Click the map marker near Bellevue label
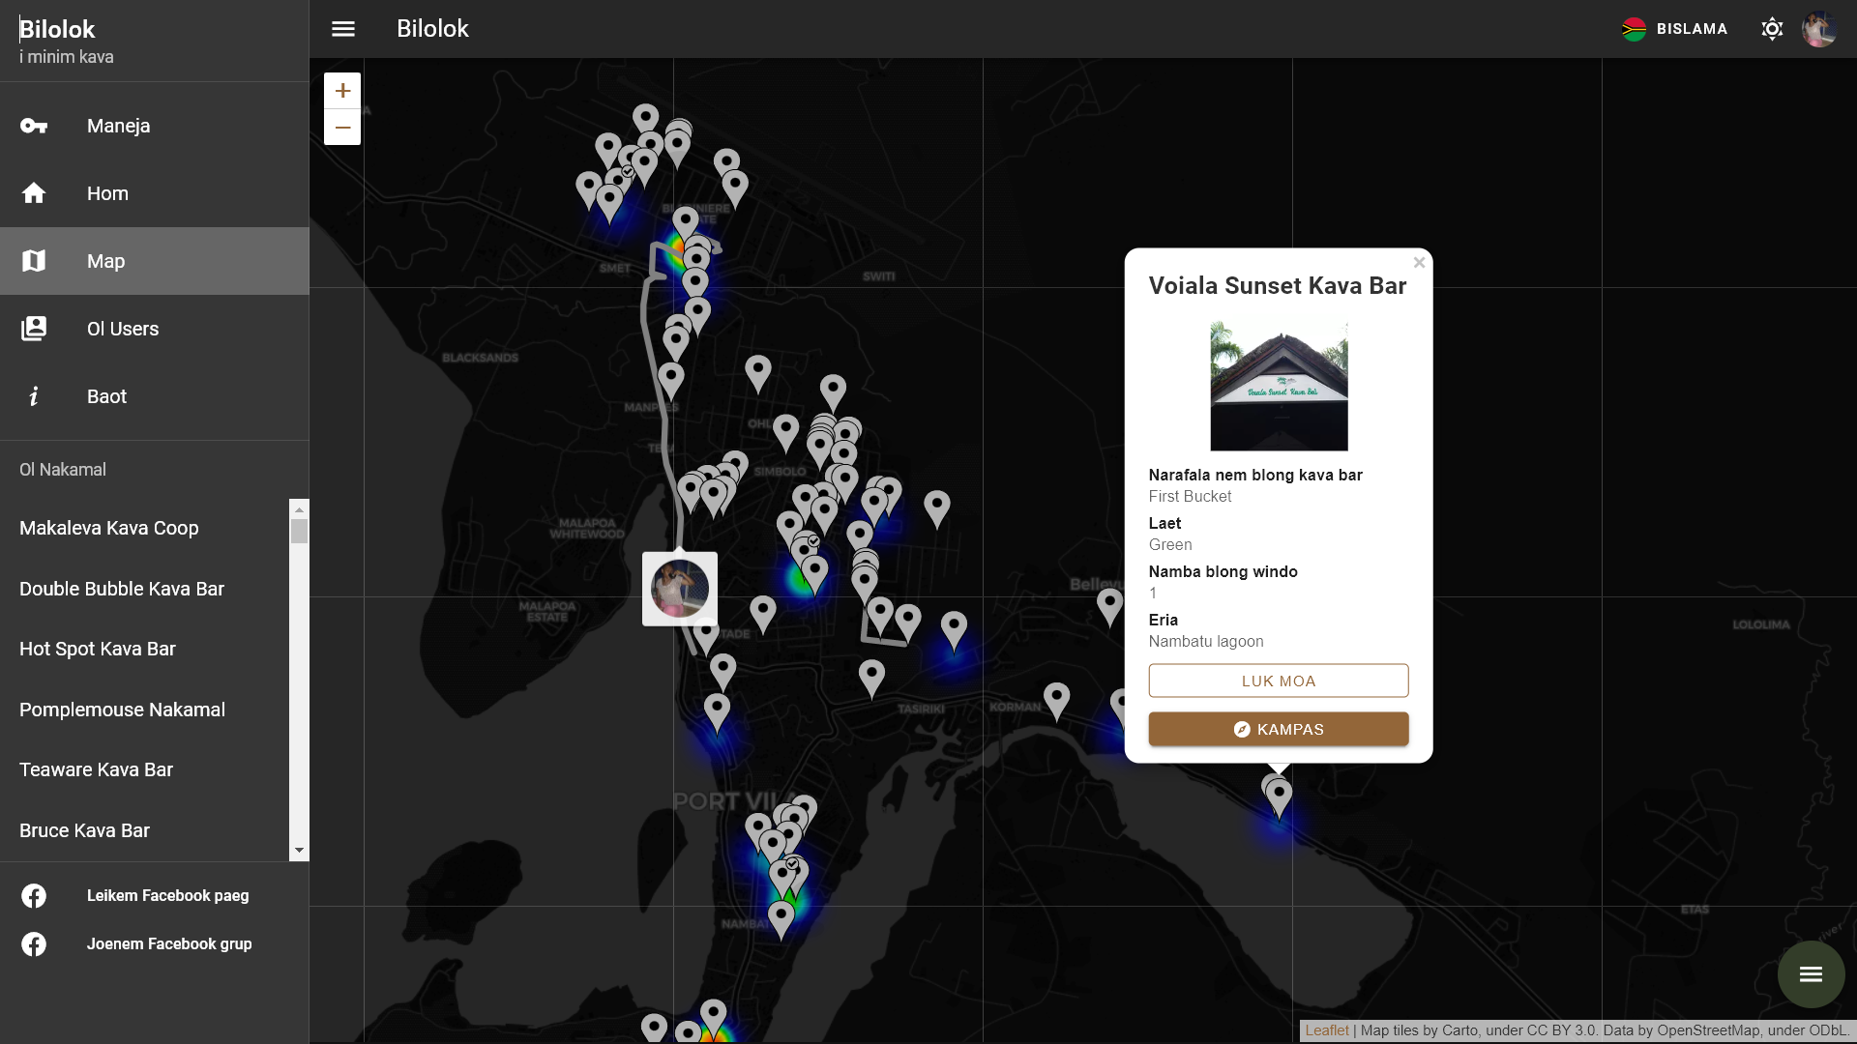The image size is (1857, 1044). [x=1110, y=607]
